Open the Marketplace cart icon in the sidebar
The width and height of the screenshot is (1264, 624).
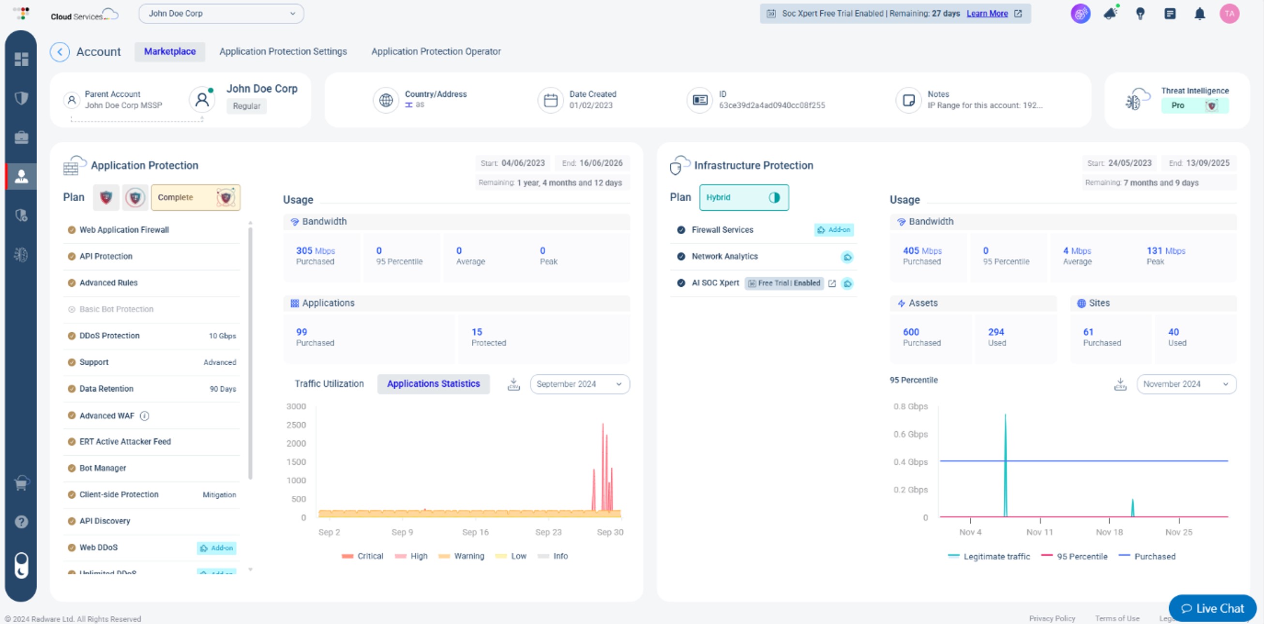pyautogui.click(x=21, y=484)
